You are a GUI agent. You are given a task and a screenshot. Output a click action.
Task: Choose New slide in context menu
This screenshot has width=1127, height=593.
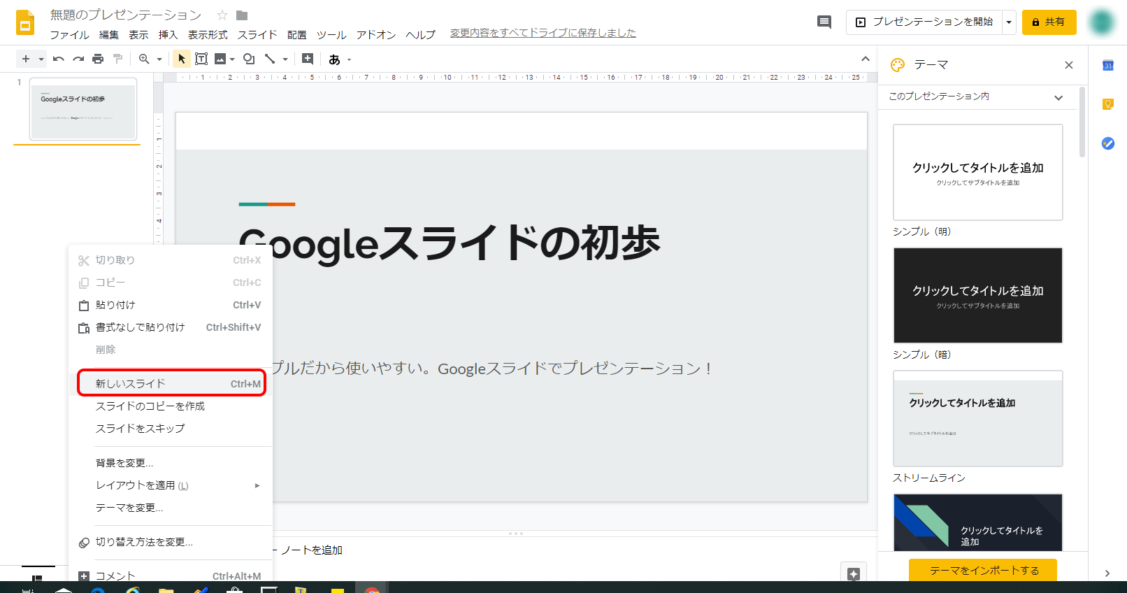171,383
